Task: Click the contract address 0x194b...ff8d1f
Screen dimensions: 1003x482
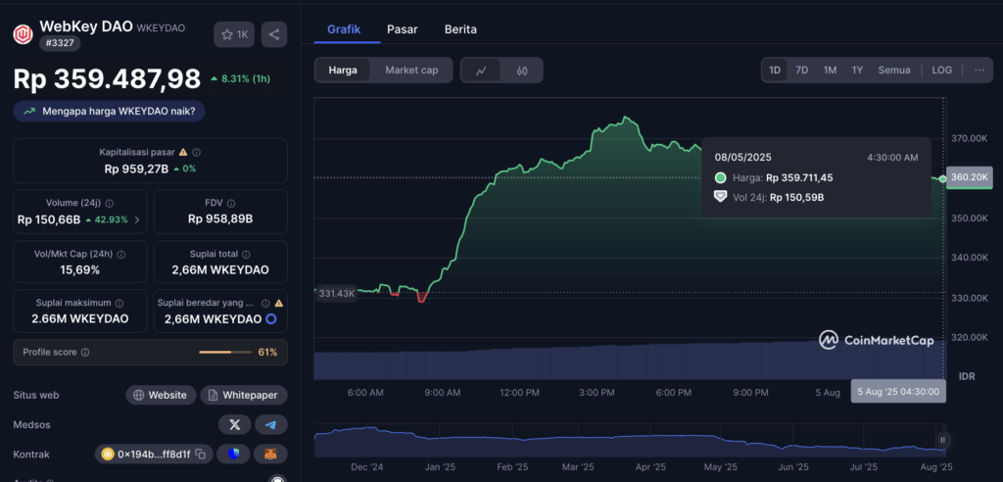Action: click(x=154, y=454)
